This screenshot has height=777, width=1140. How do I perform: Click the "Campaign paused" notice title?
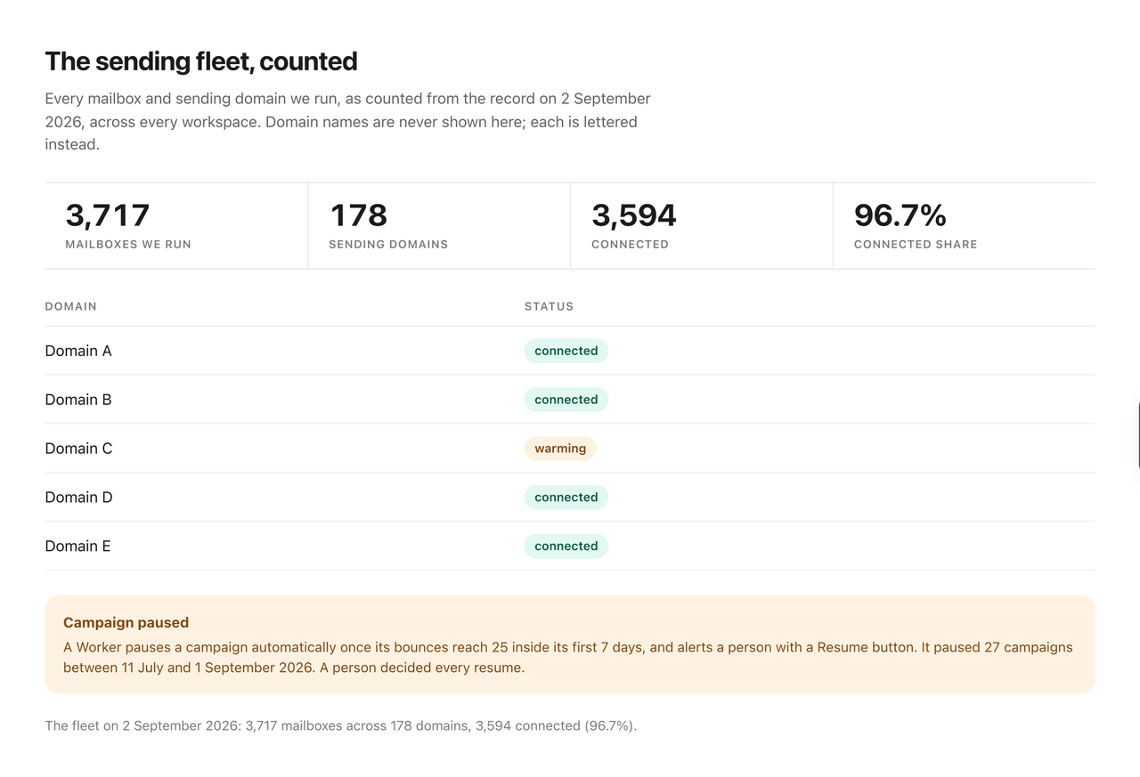coord(126,623)
